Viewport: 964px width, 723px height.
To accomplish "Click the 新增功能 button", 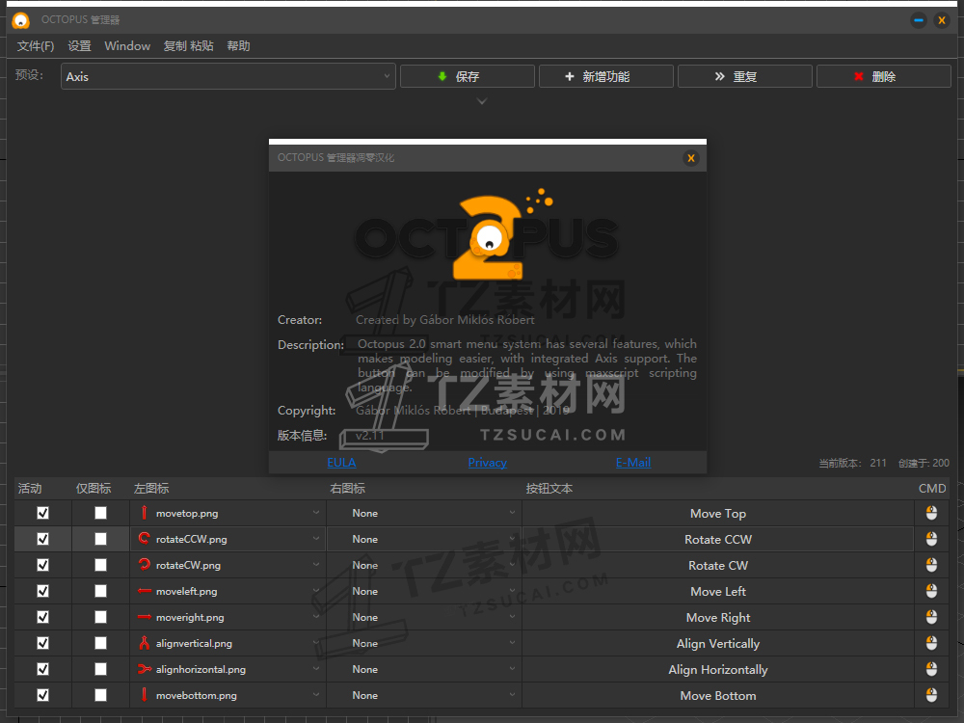I will pyautogui.click(x=606, y=76).
